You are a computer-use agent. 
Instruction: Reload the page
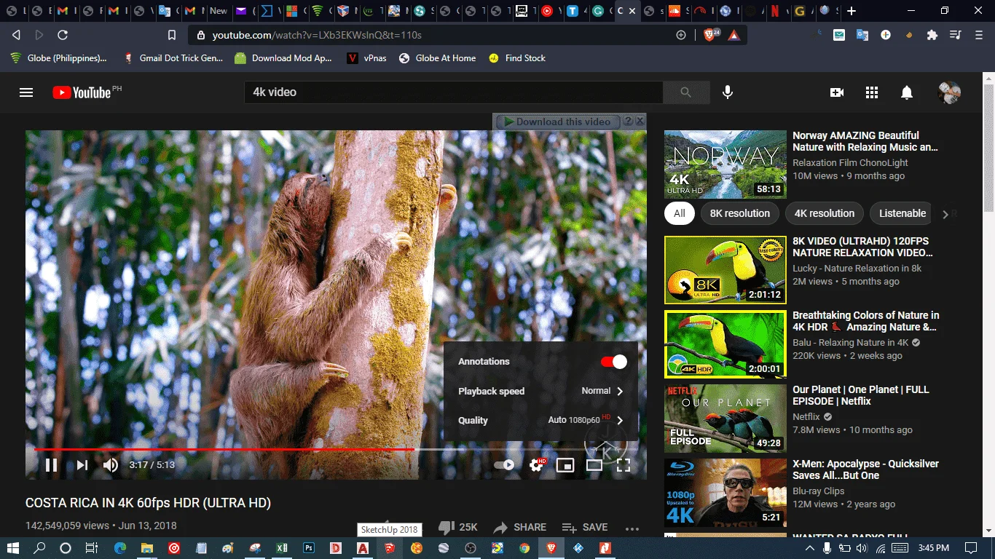tap(63, 35)
